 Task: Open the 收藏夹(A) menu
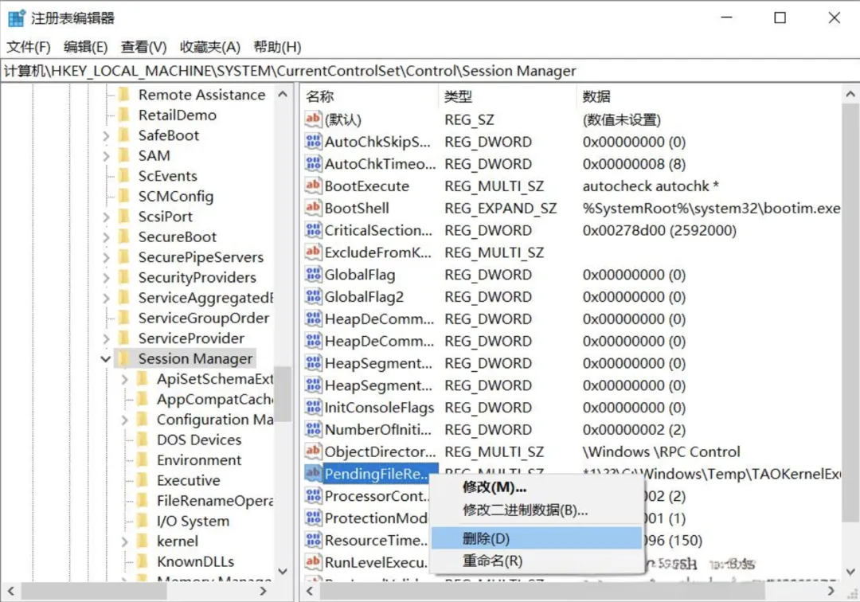pyautogui.click(x=210, y=47)
